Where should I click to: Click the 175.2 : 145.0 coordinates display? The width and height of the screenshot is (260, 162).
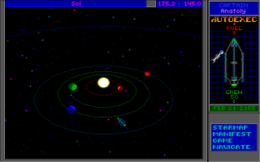(179, 3)
